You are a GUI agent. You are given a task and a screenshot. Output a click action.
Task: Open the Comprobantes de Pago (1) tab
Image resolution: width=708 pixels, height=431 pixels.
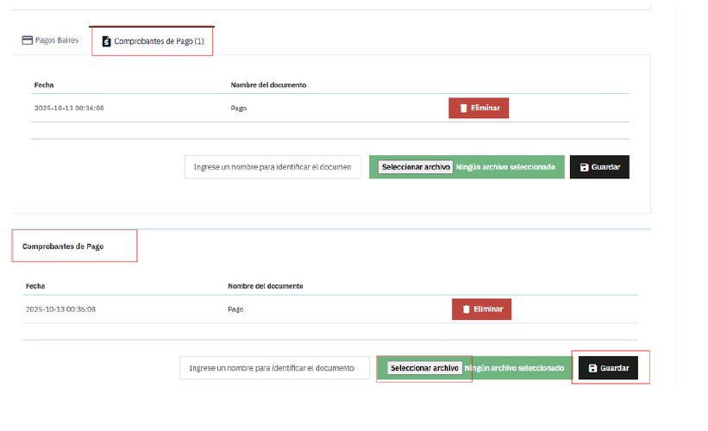click(152, 41)
